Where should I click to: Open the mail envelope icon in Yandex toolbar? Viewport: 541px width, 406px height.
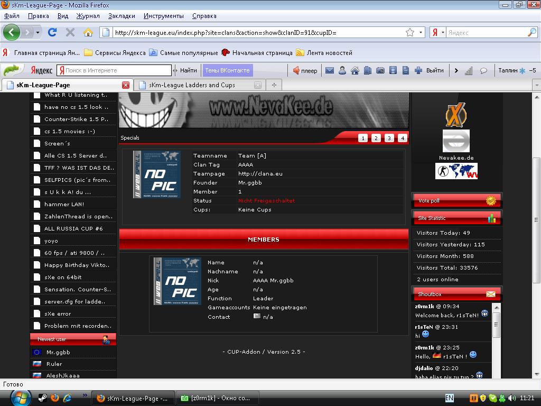[x=330, y=70]
